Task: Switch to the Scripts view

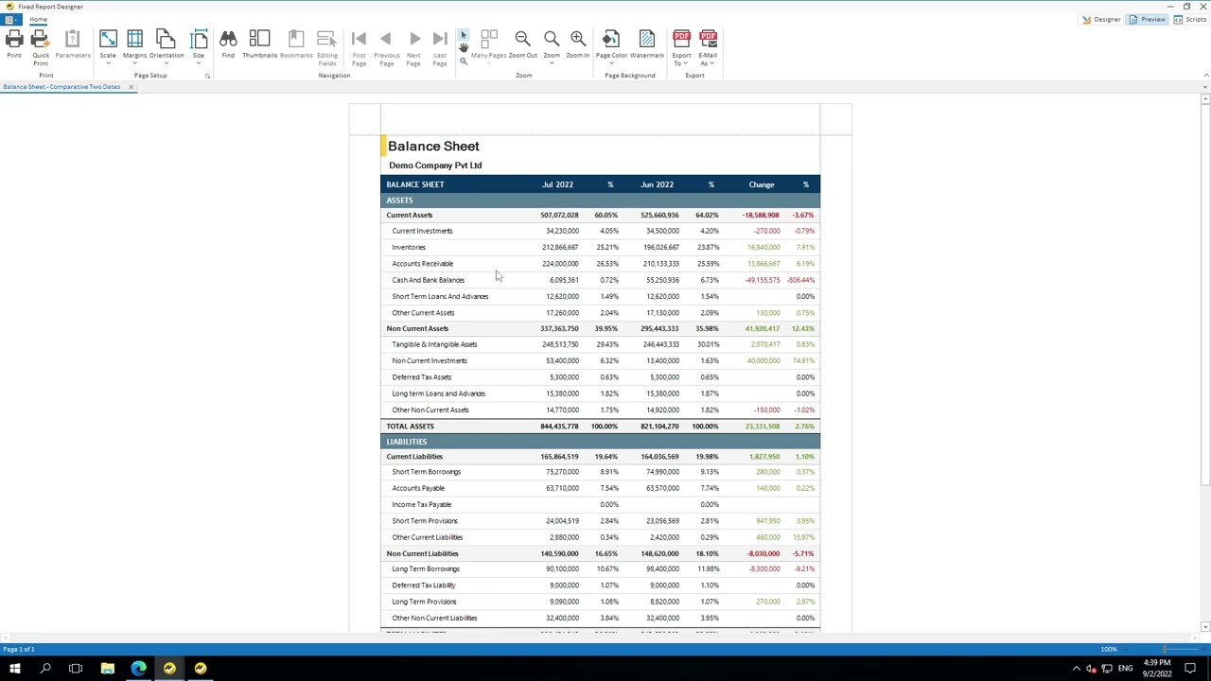Action: click(1190, 19)
